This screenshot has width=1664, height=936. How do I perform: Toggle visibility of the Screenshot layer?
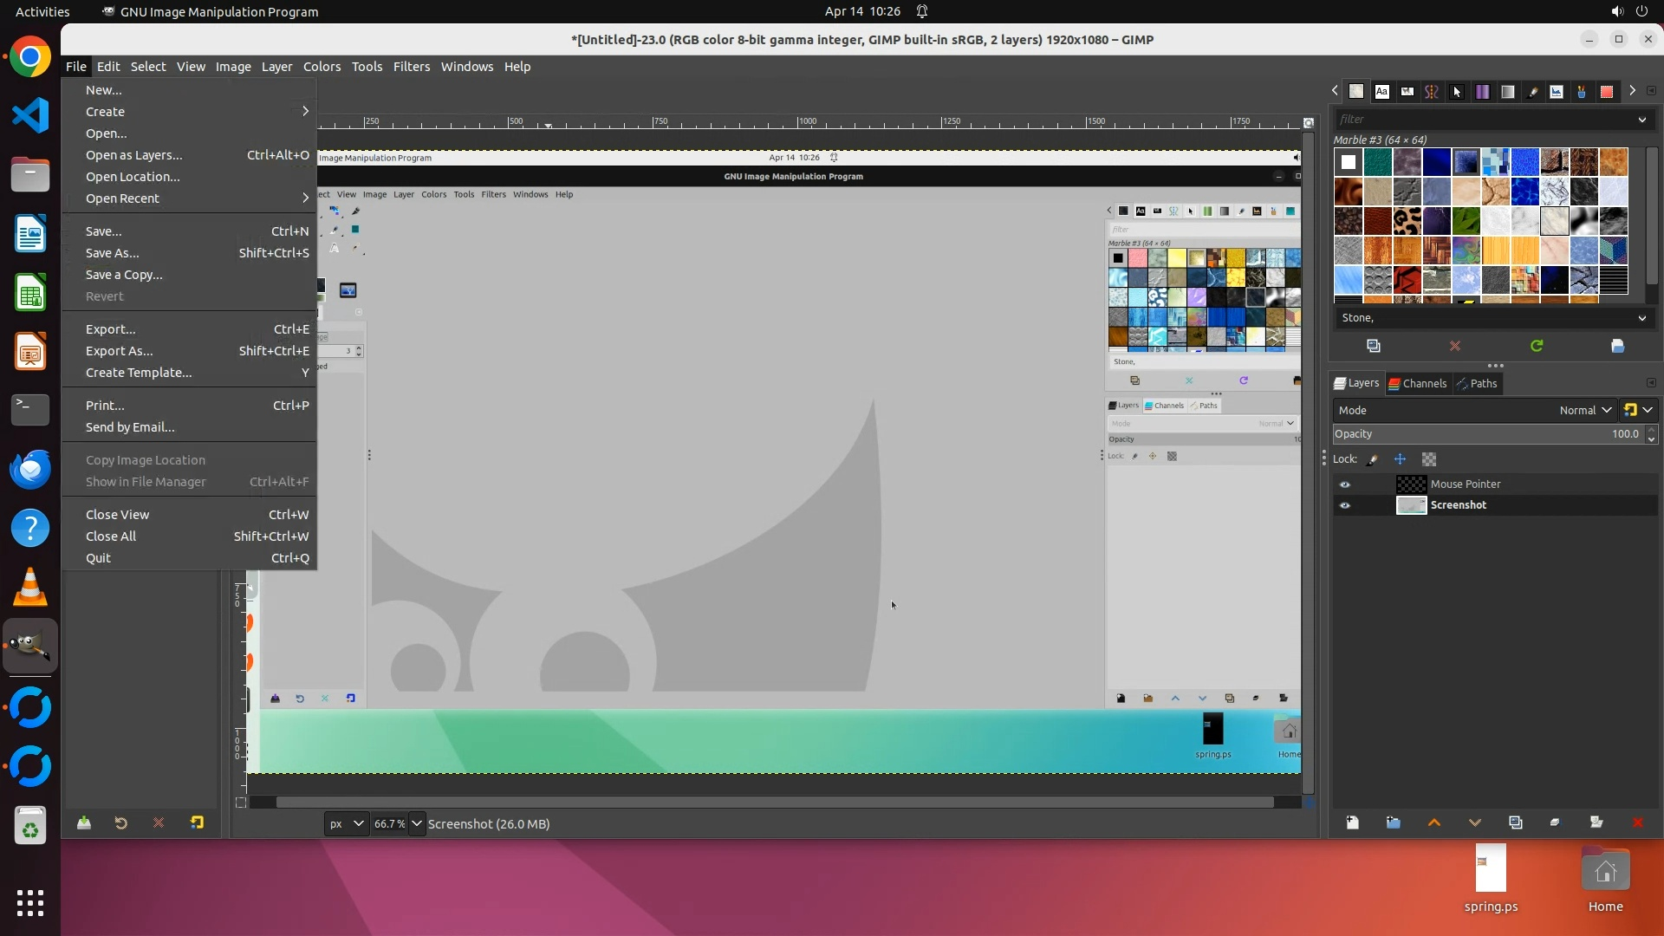[x=1345, y=505]
